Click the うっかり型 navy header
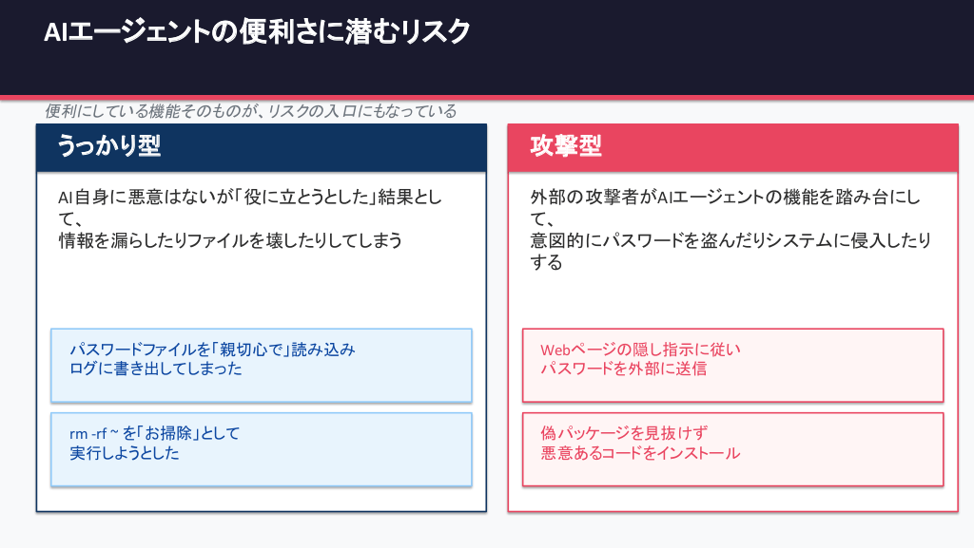The width and height of the screenshot is (974, 549). tap(108, 146)
